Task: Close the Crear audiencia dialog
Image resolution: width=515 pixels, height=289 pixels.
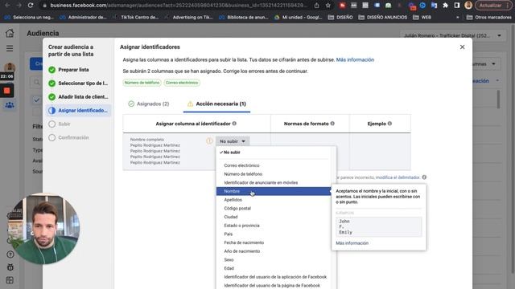Action: point(462,47)
